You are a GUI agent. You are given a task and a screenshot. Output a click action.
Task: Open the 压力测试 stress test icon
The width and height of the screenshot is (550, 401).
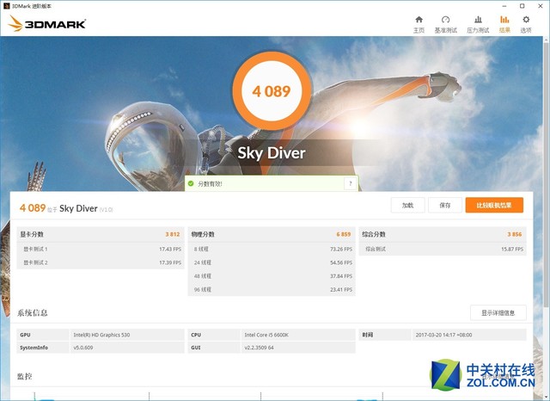(x=478, y=24)
